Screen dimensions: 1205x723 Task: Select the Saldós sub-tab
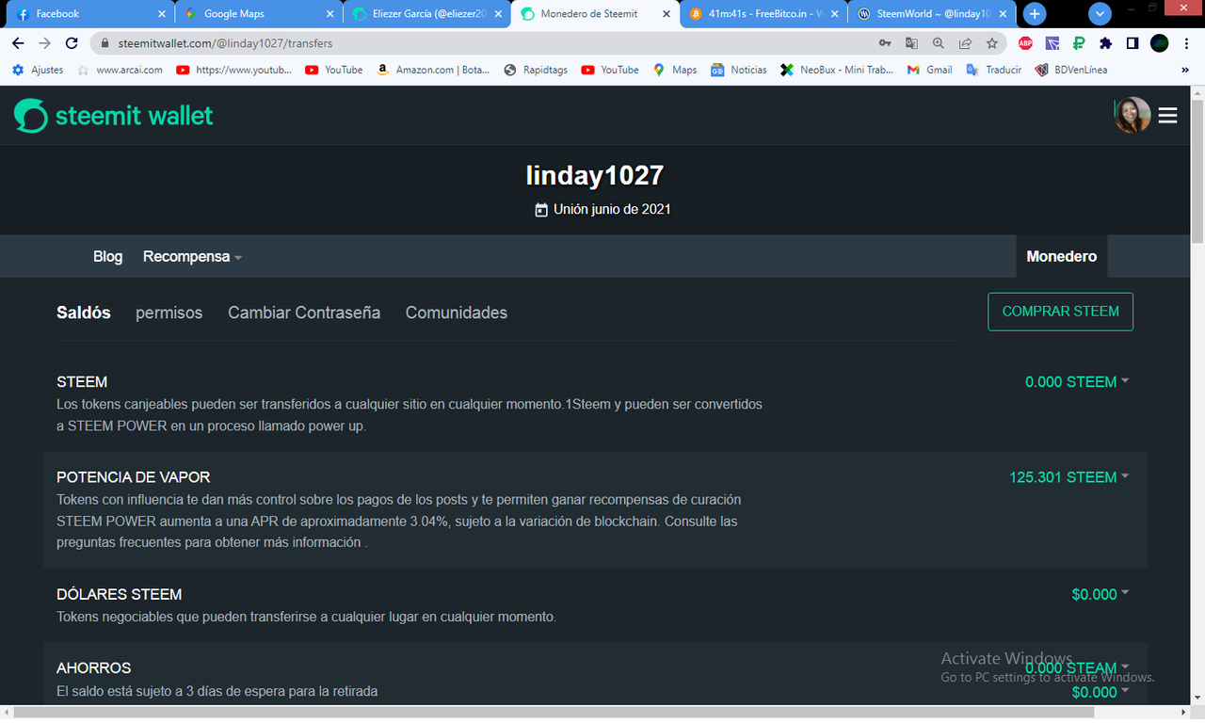[84, 313]
